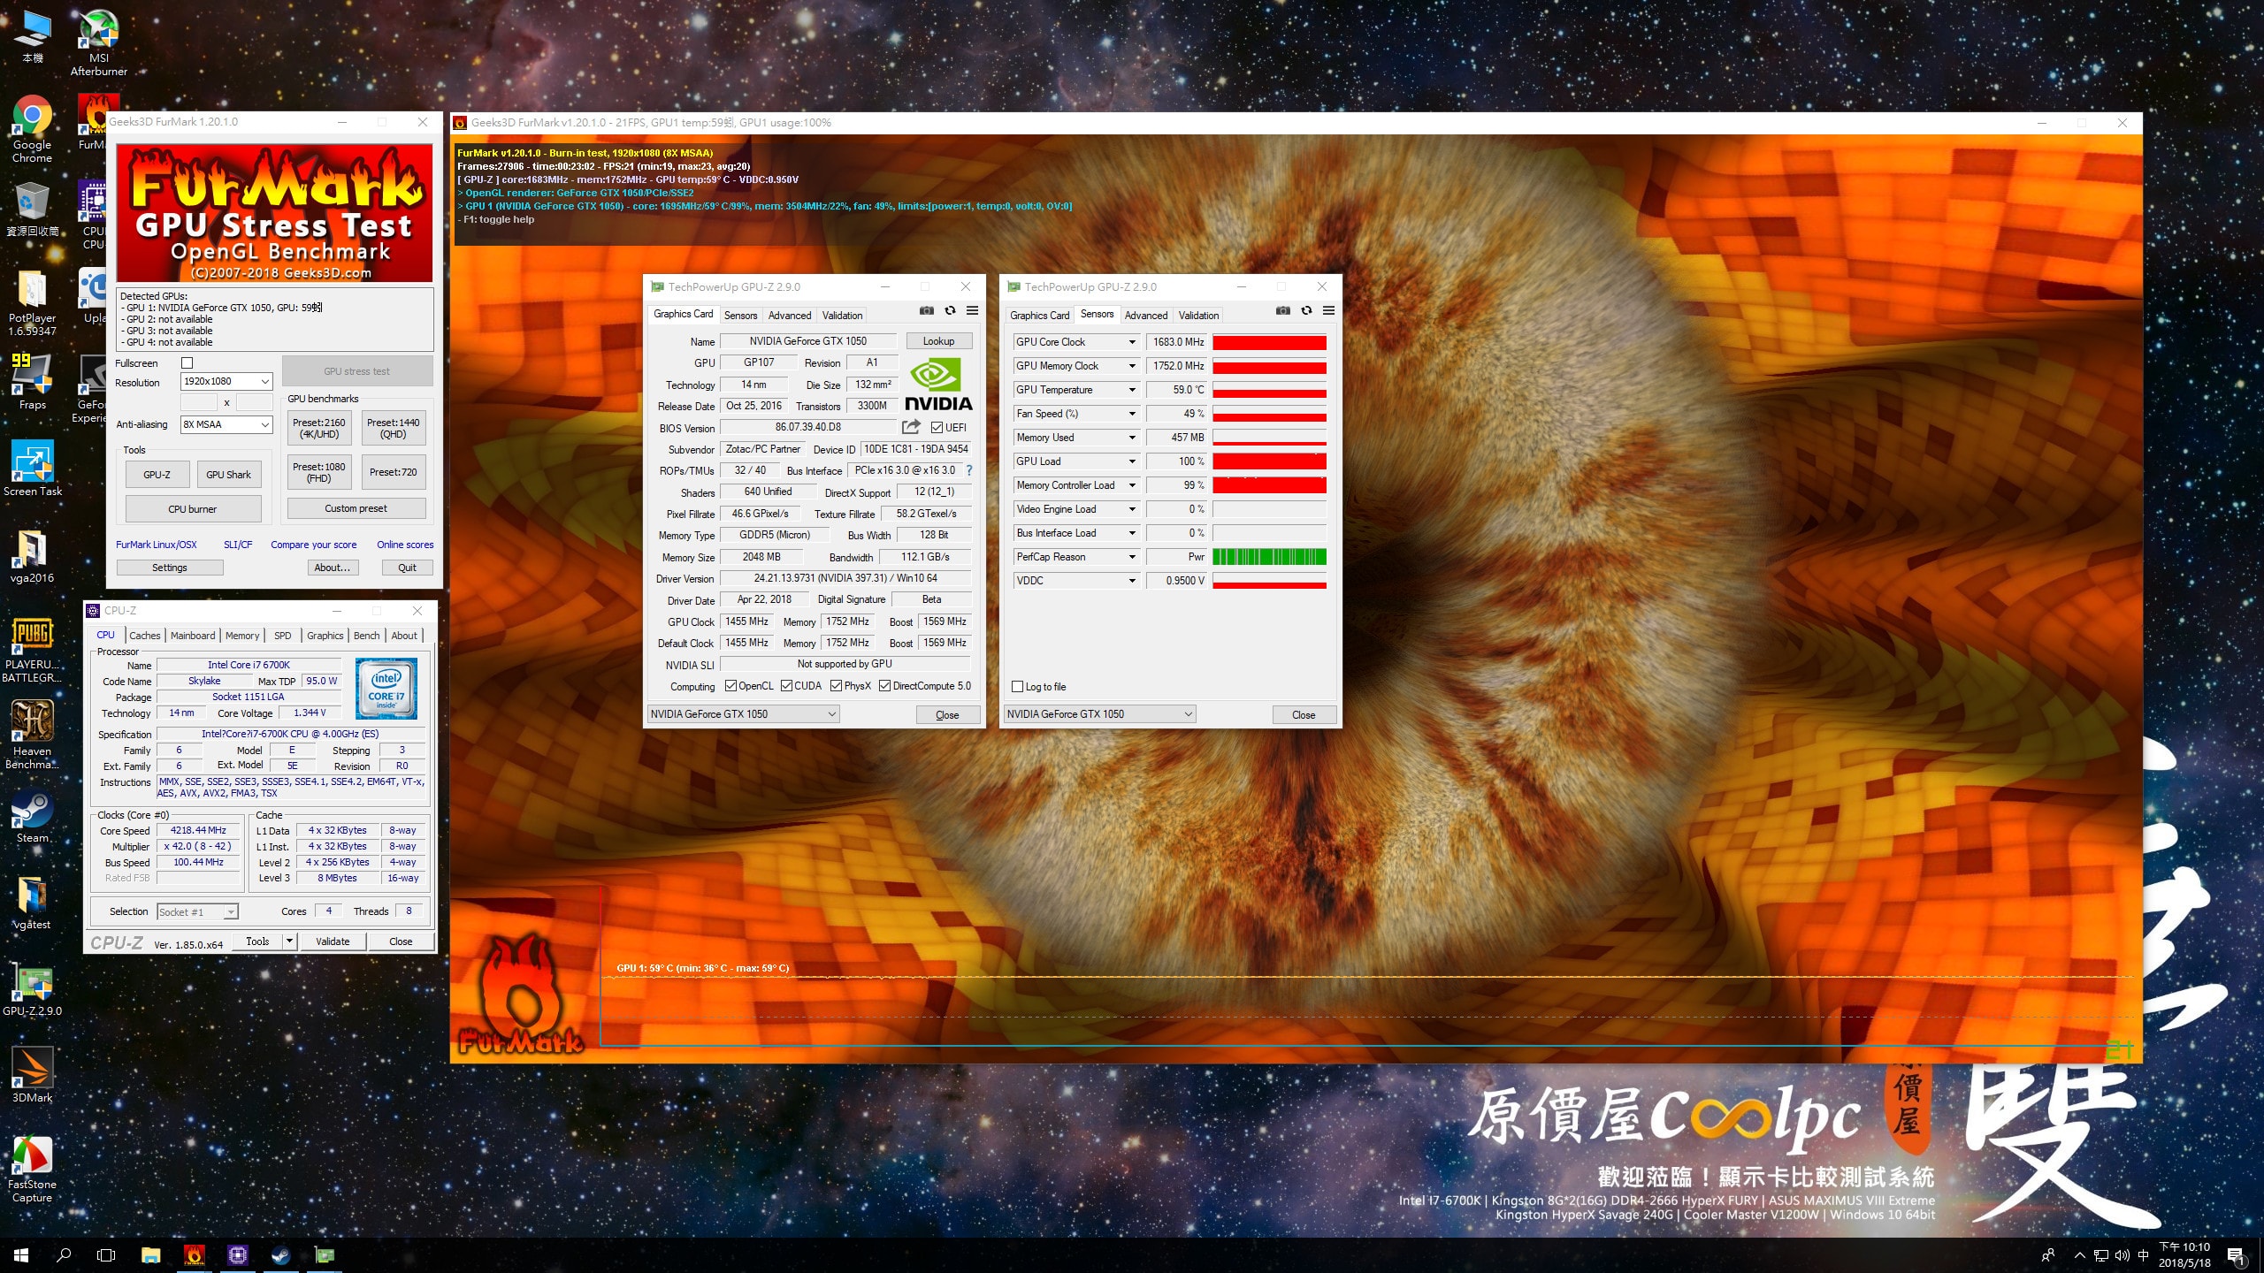The width and height of the screenshot is (2264, 1273).
Task: Open the Recycle Bin desktop icon
Action: tap(33, 209)
